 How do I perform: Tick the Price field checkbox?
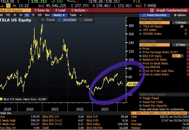point(140,49)
